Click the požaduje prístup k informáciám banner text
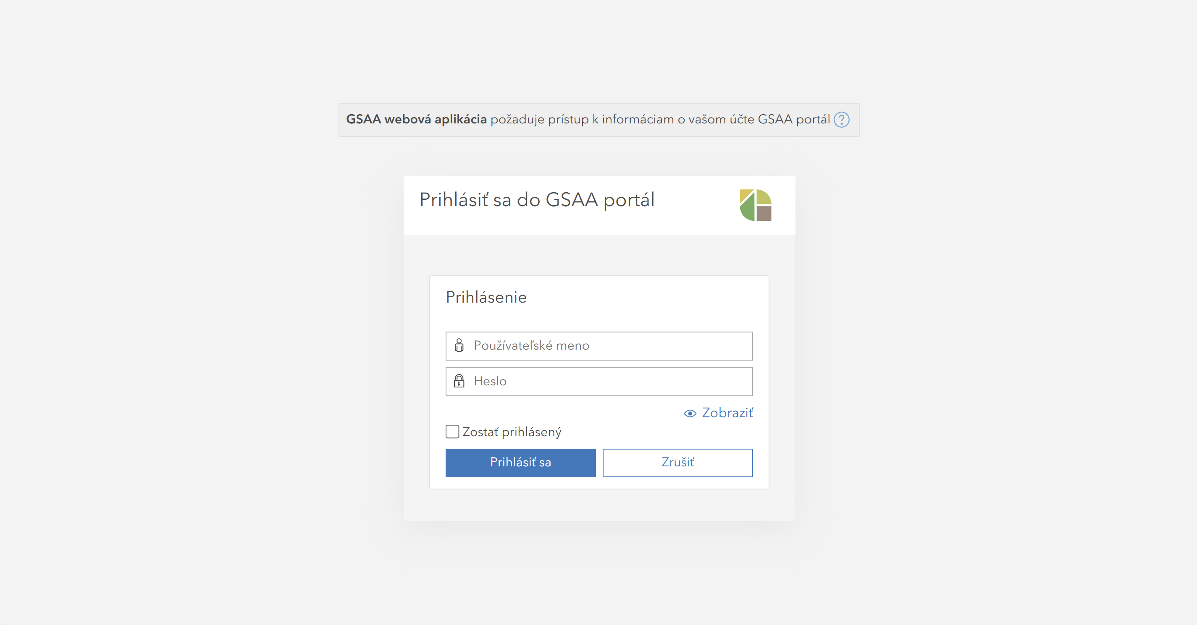The image size is (1197, 625). point(660,120)
